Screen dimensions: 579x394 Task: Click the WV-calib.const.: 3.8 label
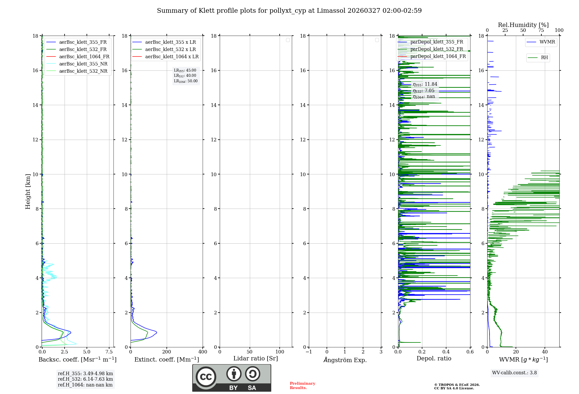coord(514,373)
